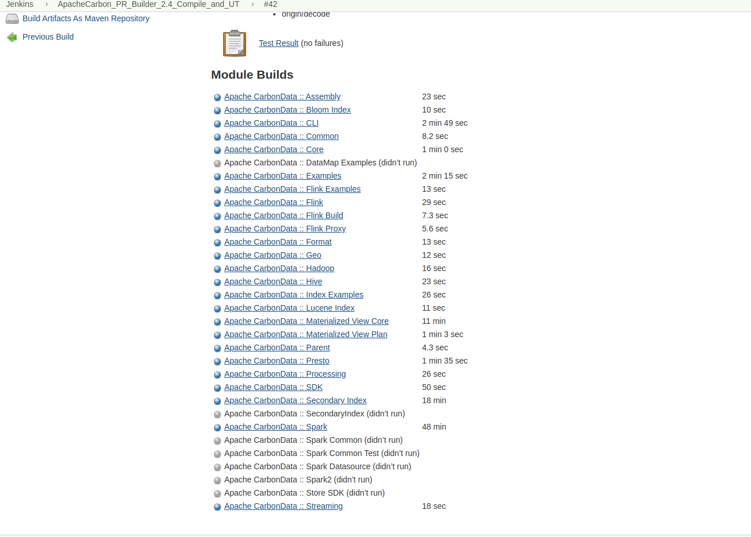Open Apache CarbonData :: Secondary Index module
Image resolution: width=751 pixels, height=537 pixels.
coord(296,400)
